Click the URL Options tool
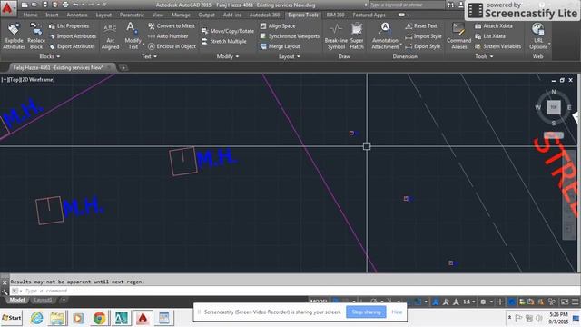581x327 pixels. [538, 35]
